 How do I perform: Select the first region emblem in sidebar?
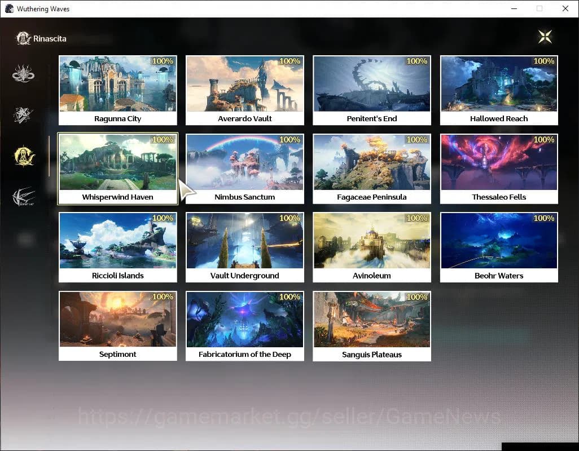(23, 73)
